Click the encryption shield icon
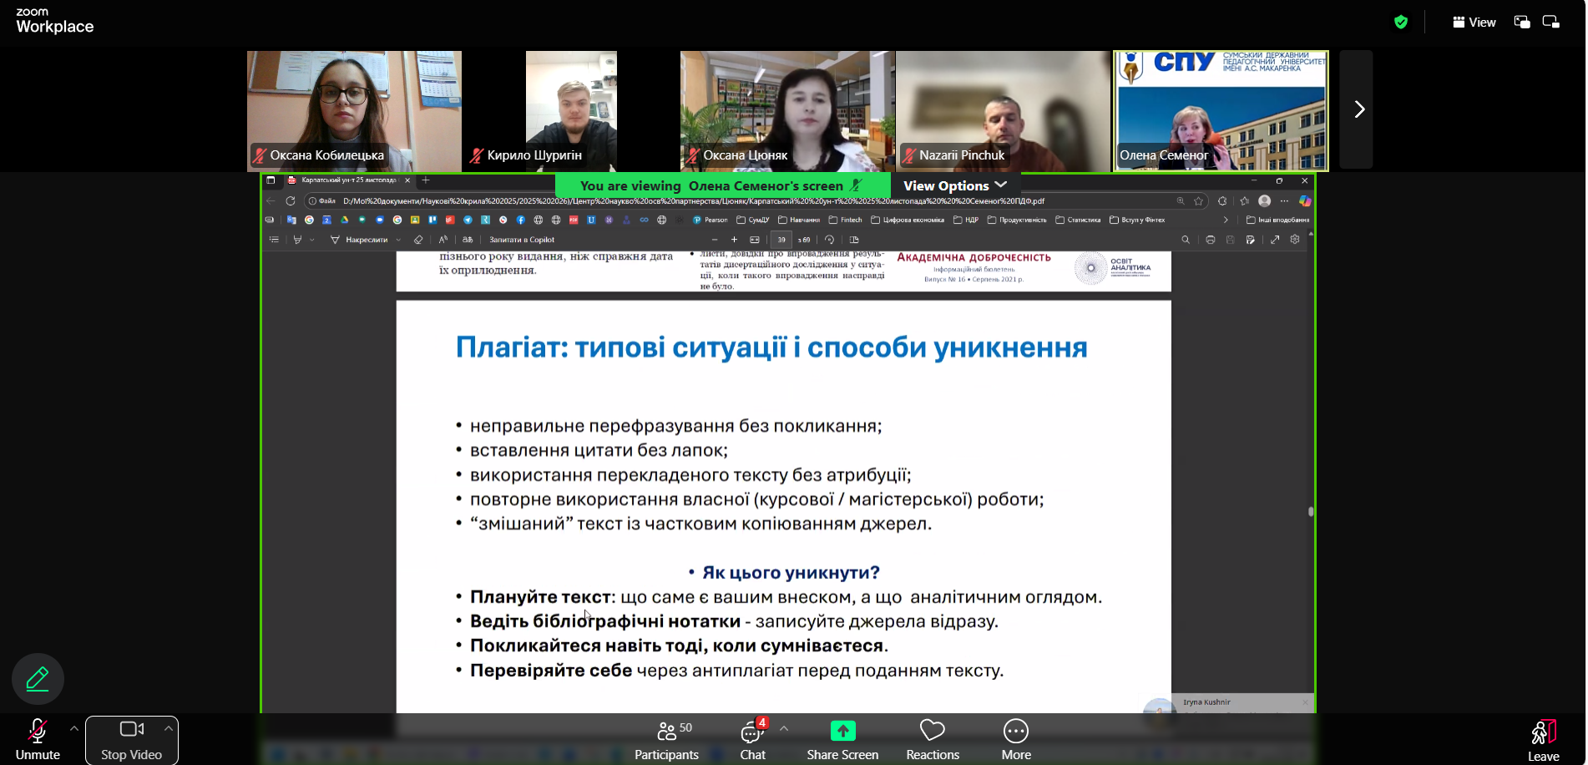Screen dimensions: 1588x765 tap(1401, 23)
